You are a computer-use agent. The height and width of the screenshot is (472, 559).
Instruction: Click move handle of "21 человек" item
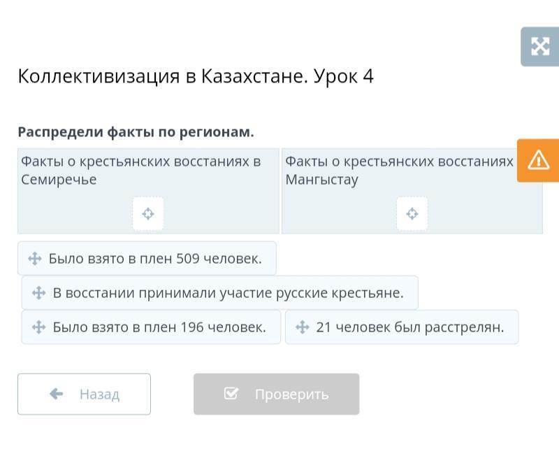(x=303, y=327)
